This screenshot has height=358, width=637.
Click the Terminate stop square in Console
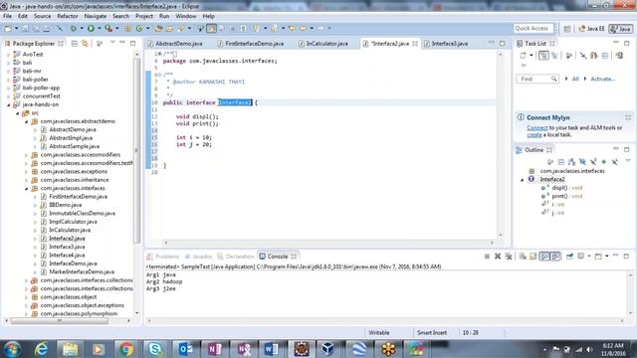pyautogui.click(x=487, y=257)
